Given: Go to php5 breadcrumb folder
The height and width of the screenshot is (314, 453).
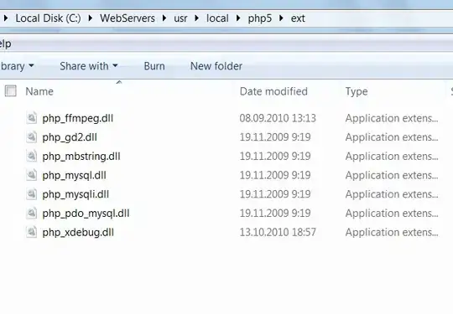Looking at the screenshot, I should [x=260, y=18].
